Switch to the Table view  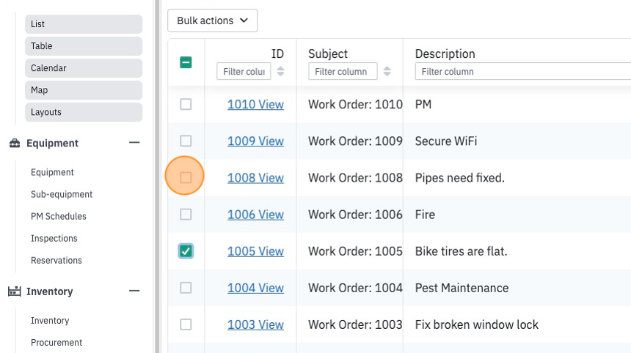[x=84, y=46]
